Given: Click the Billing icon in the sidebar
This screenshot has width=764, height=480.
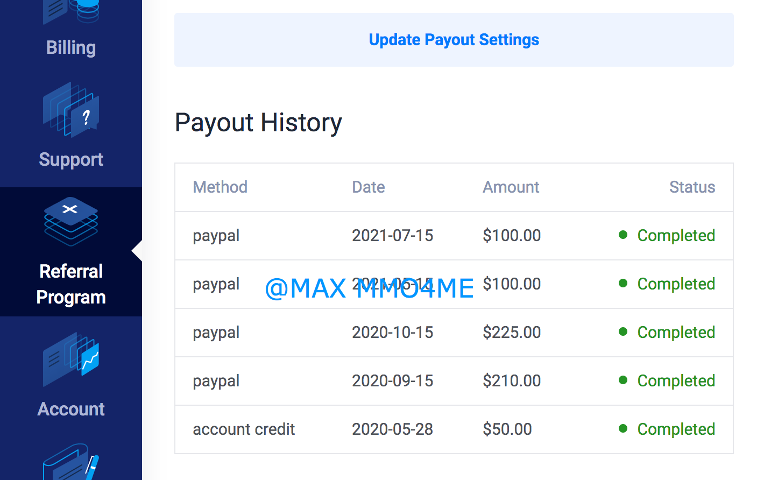Looking at the screenshot, I should [71, 11].
